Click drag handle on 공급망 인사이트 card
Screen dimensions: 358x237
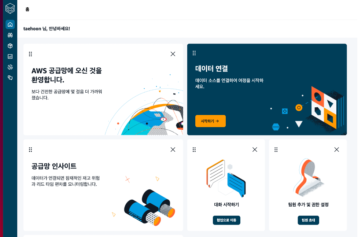(x=30, y=149)
